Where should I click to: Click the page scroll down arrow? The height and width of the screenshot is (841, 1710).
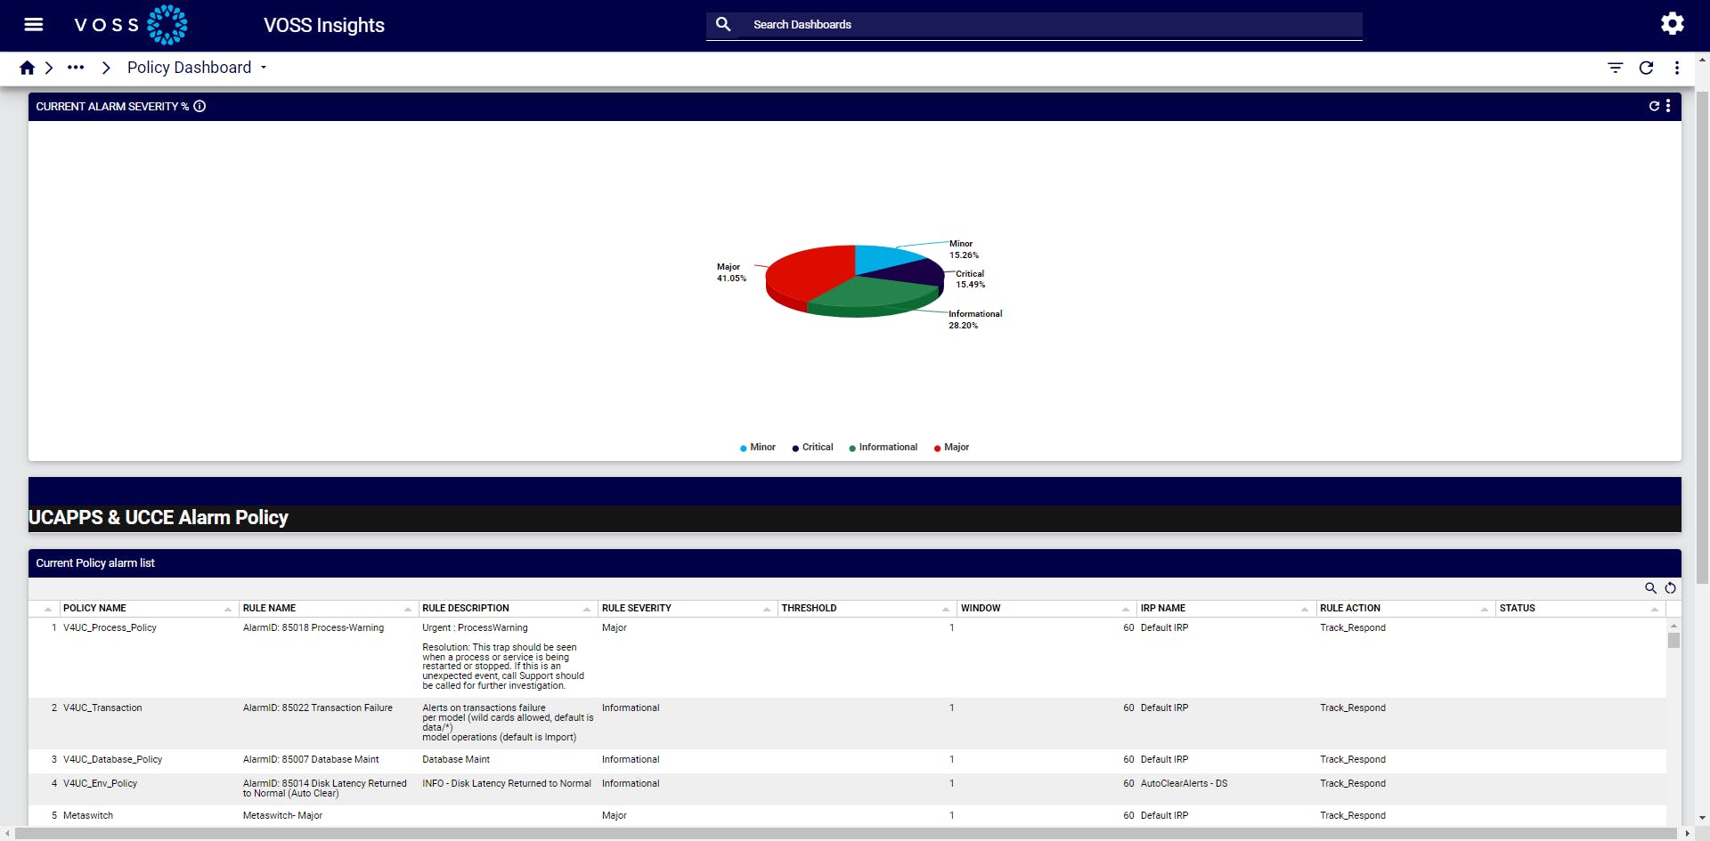(x=1702, y=818)
